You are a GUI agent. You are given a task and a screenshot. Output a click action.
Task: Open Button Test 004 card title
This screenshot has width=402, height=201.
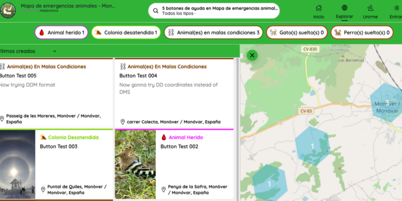point(138,76)
